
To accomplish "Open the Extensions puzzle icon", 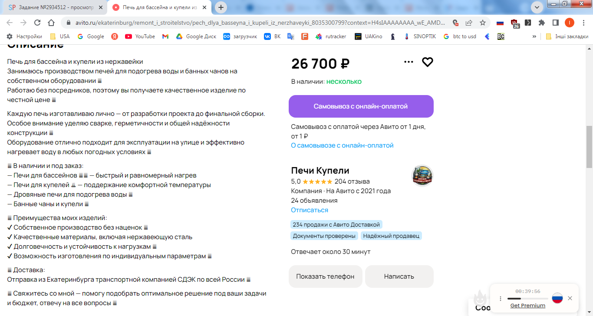I will [542, 23].
